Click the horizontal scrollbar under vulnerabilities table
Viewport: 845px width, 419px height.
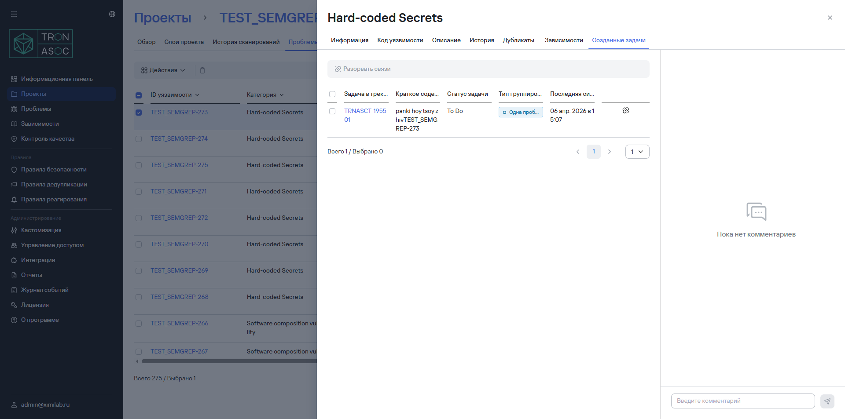coord(229,361)
